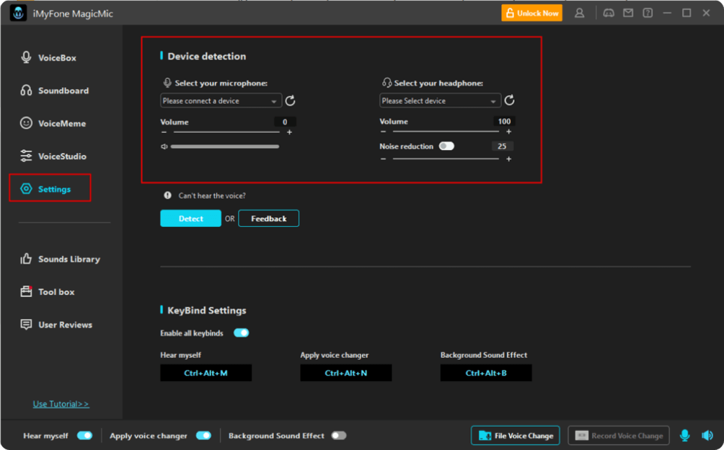Image resolution: width=724 pixels, height=450 pixels.
Task: Click the microphone input level bar
Action: point(225,146)
